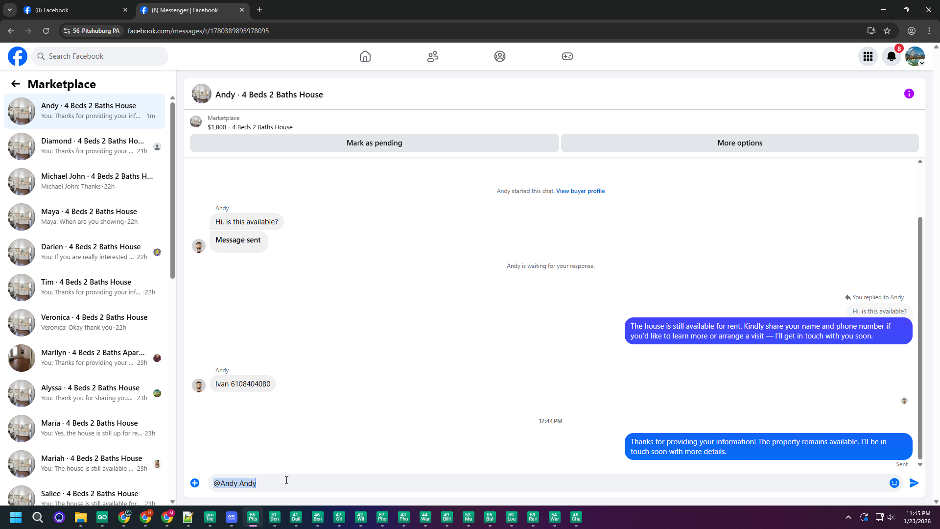Image resolution: width=940 pixels, height=529 pixels.
Task: Click the plus icon for more actions
Action: tap(195, 483)
